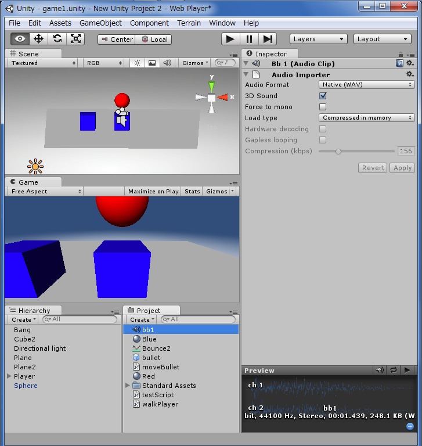Screen dimensions: 422x446
Task: Enable the Force to mono checkbox
Action: [323, 107]
